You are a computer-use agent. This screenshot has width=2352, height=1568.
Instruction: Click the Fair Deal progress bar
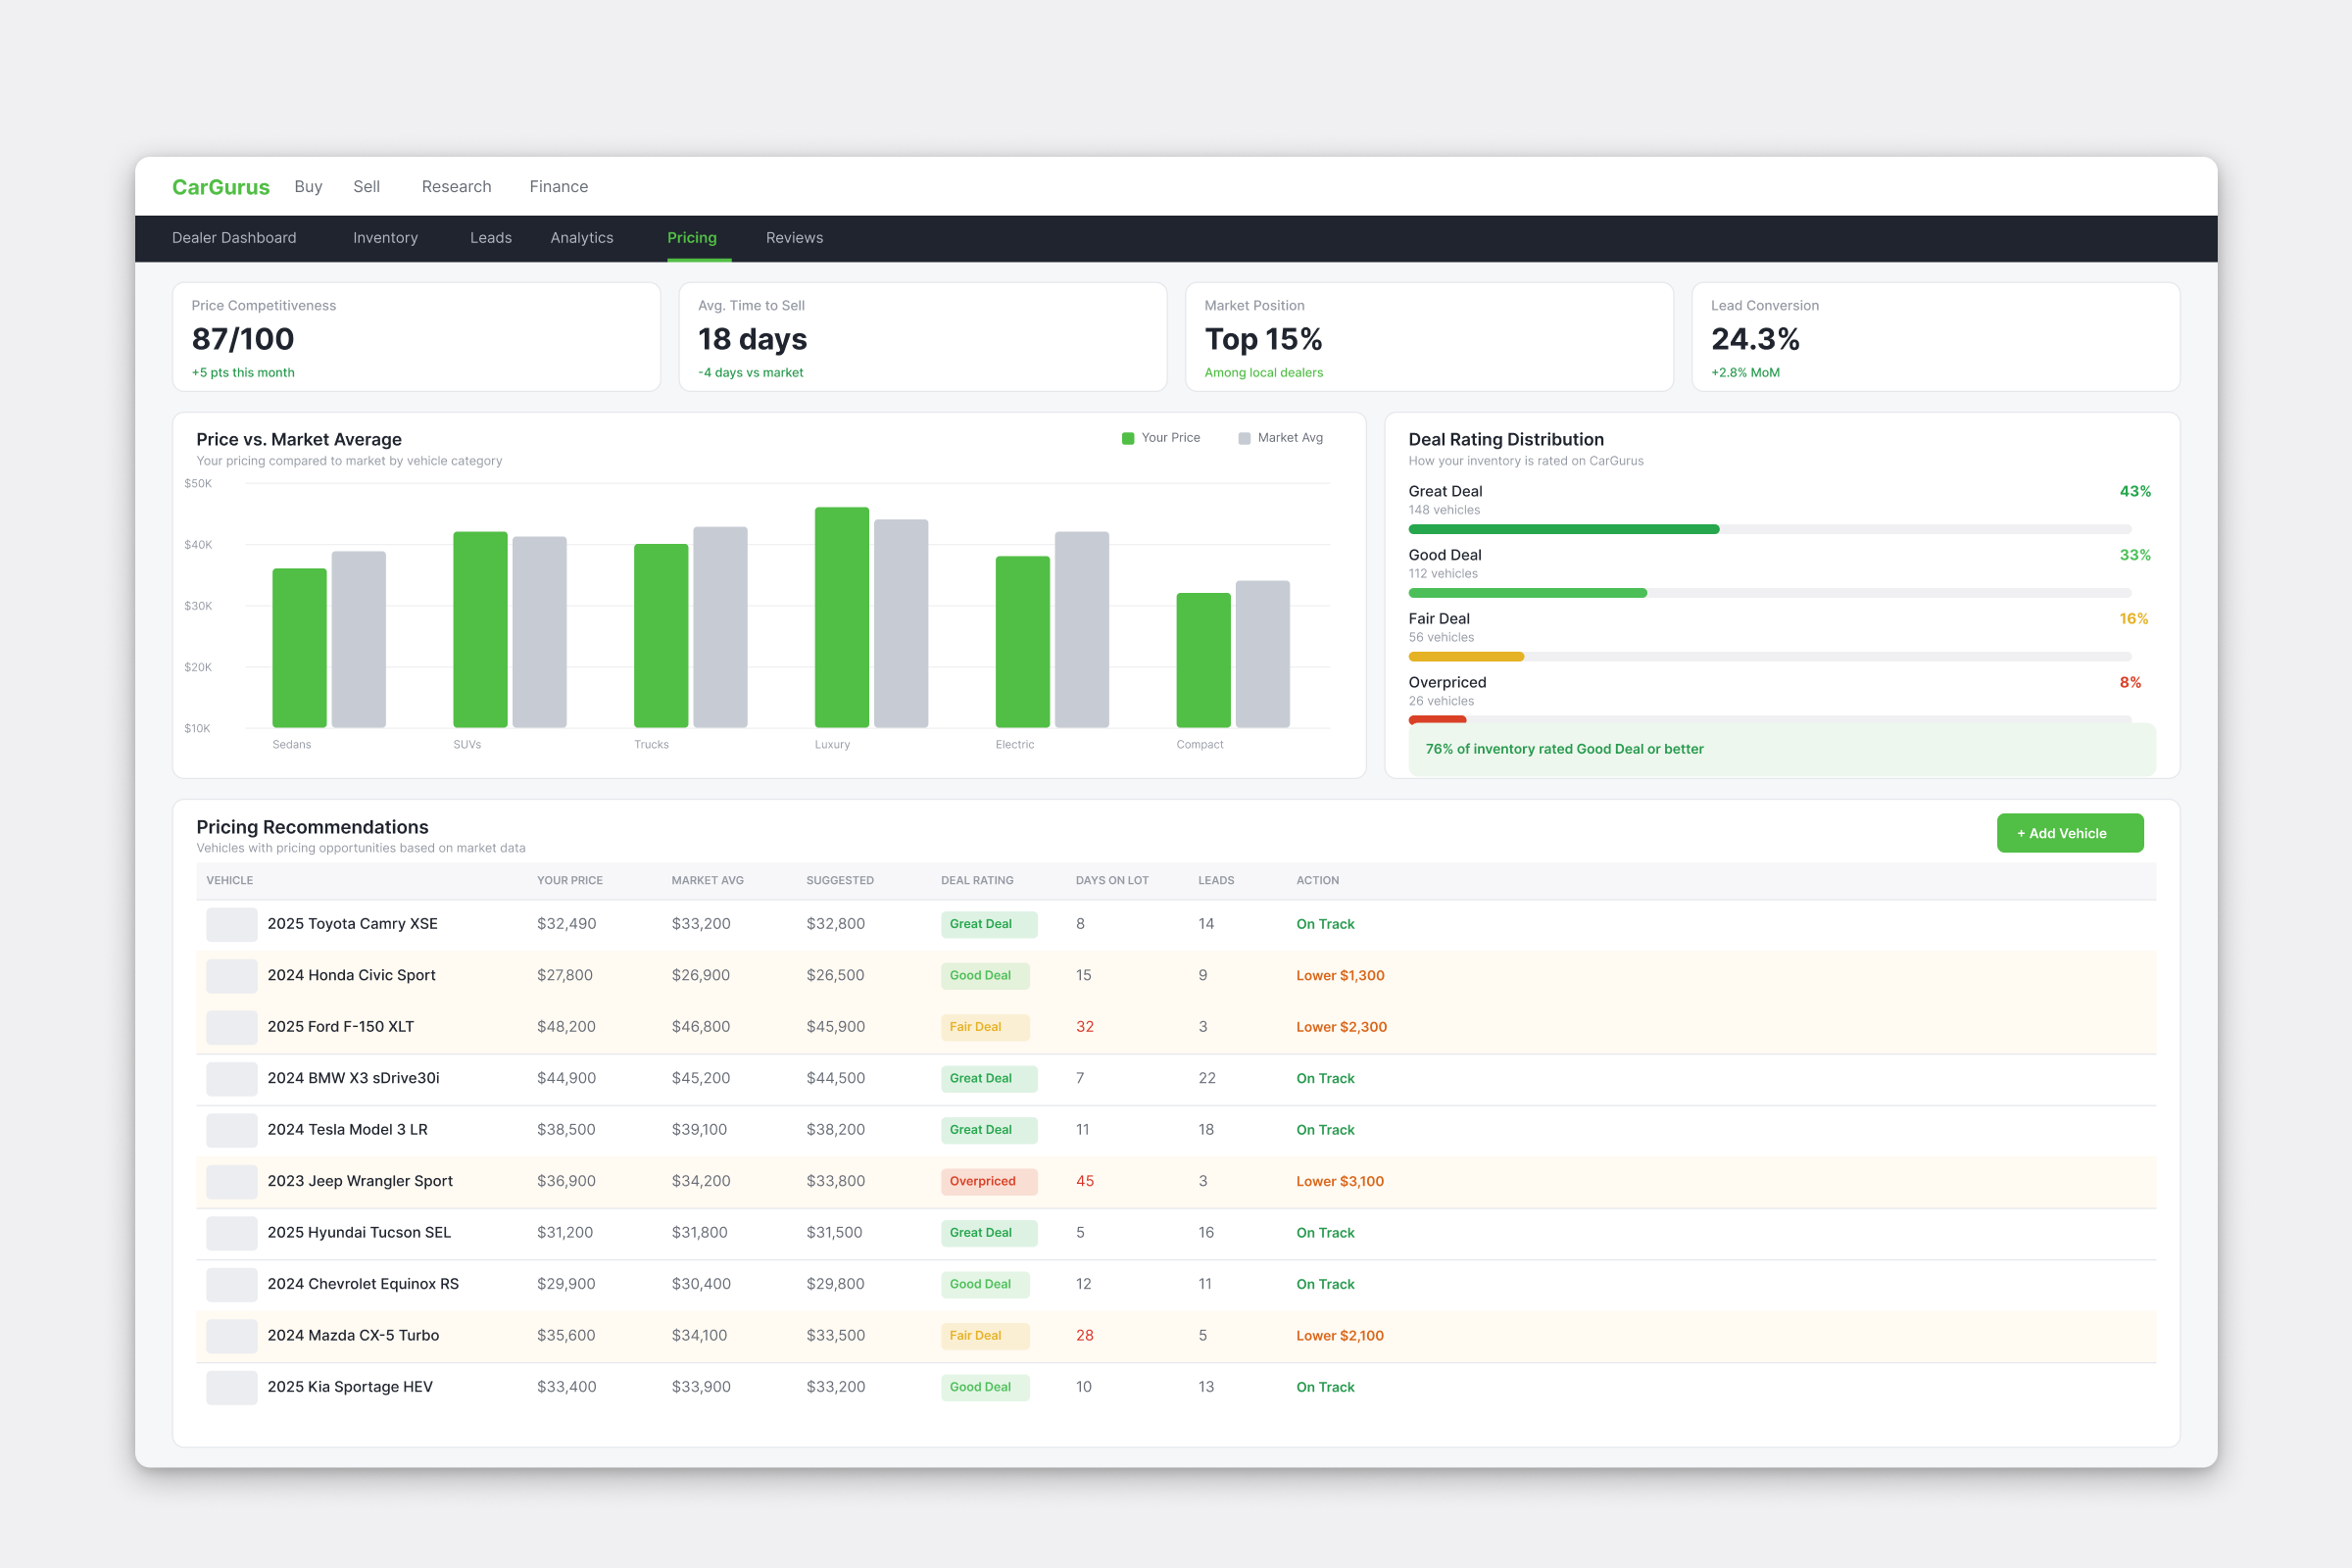[x=1770, y=657]
